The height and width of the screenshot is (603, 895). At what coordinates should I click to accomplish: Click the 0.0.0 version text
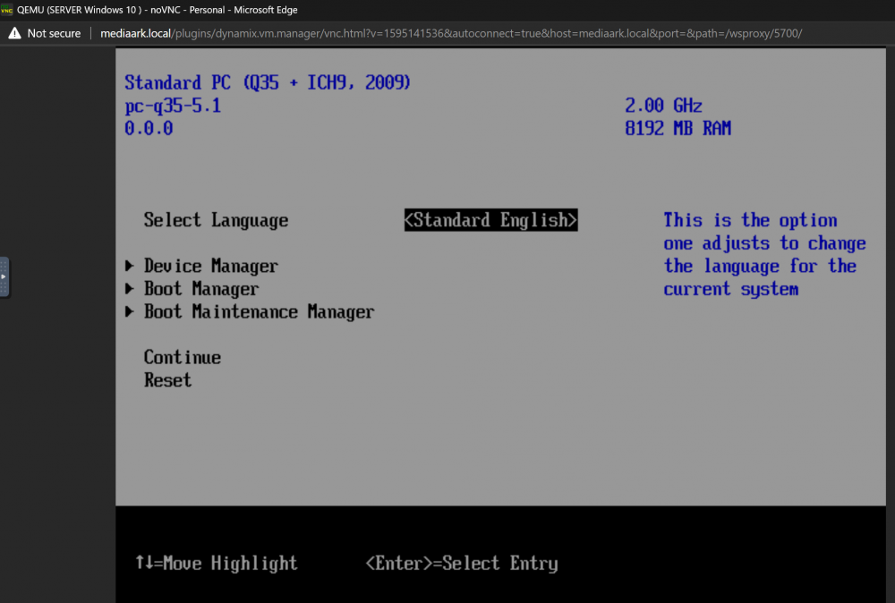pyautogui.click(x=149, y=128)
